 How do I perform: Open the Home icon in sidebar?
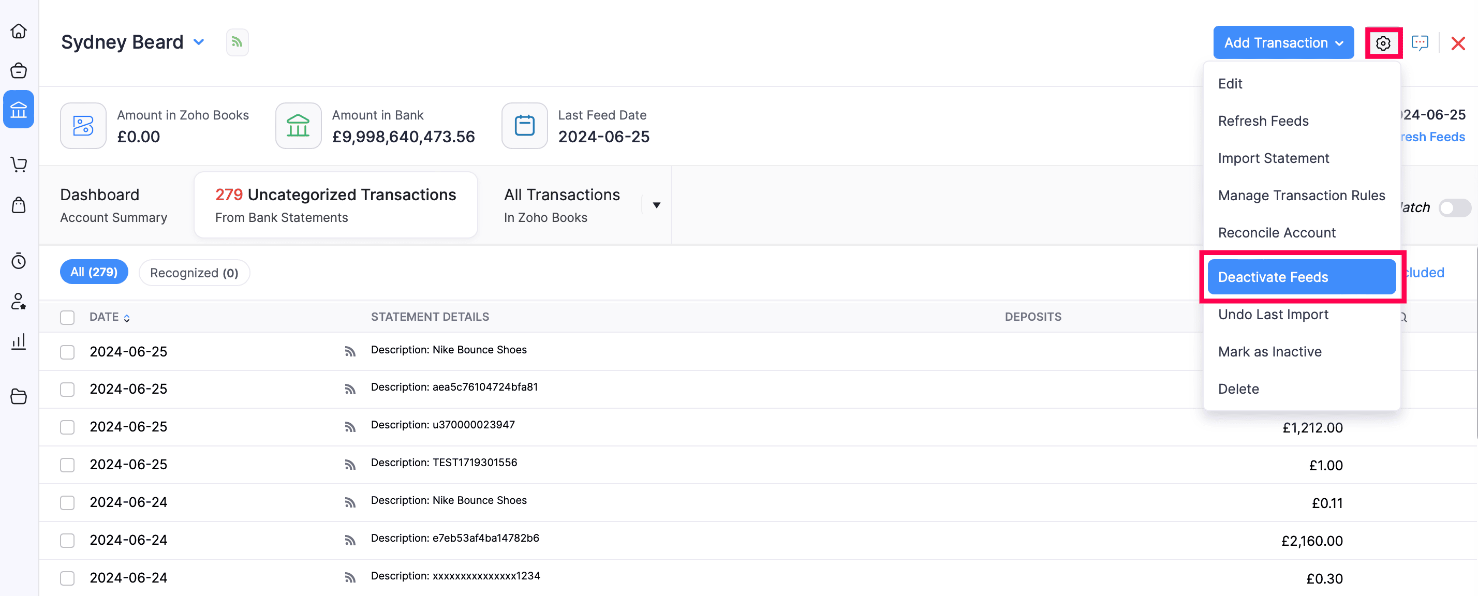19,31
